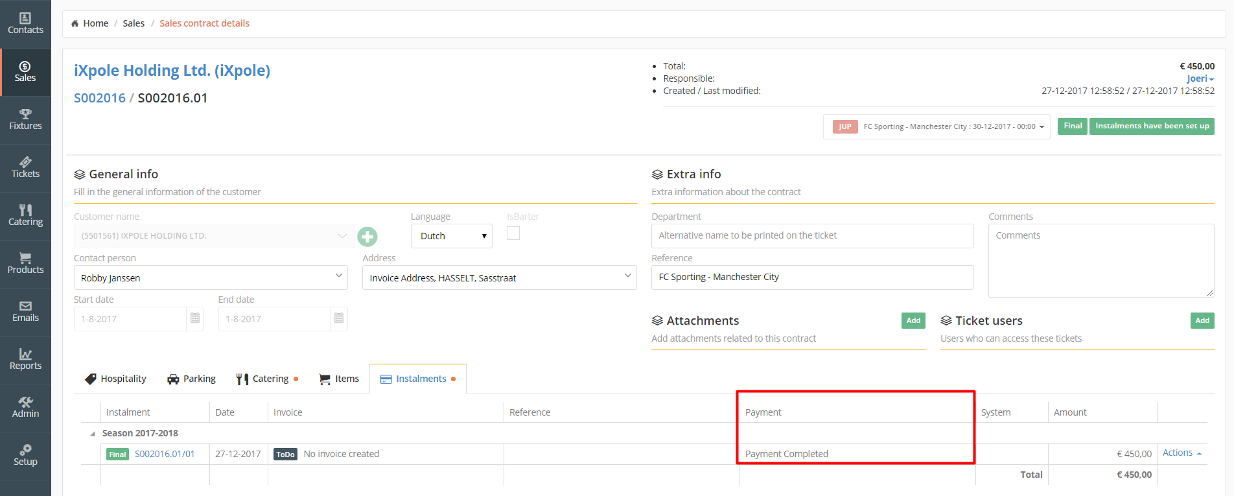Viewport: 1234px width, 496px height.
Task: Open Catering in the sidebar
Action: pos(25,216)
